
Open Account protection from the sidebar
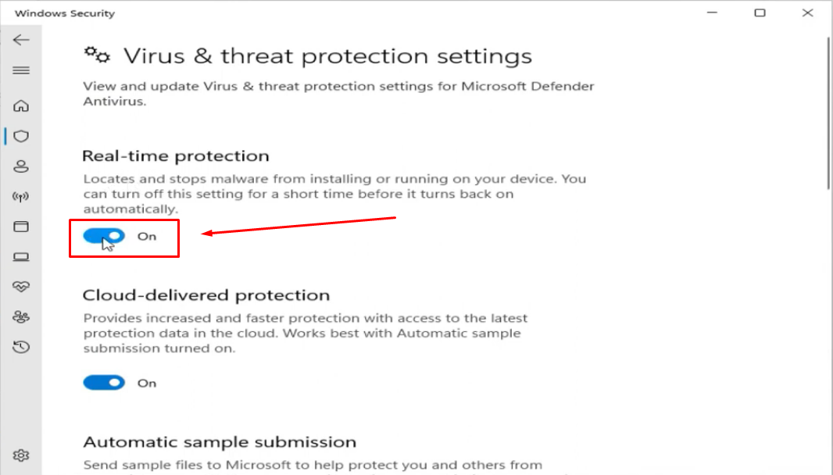[x=21, y=166]
